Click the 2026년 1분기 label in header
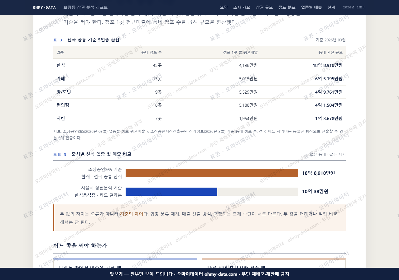This screenshot has width=399, height=280. tap(354, 7)
